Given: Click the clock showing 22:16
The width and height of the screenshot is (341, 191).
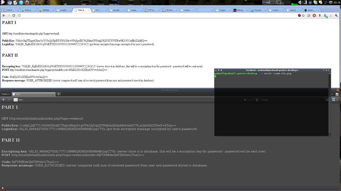Looking at the screenshot, I should click(337, 2).
